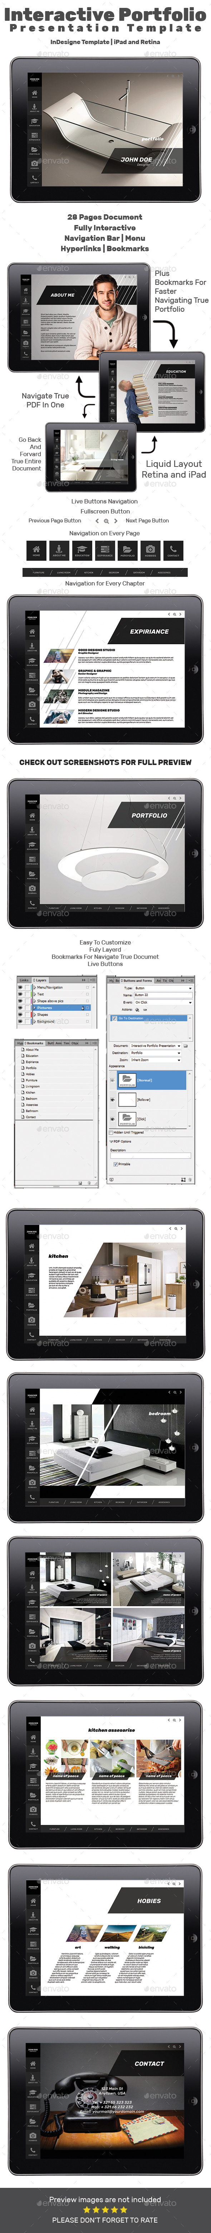The height and width of the screenshot is (2233, 211).
Task: Open the Destination dropdown showing Portfolio
Action: (x=157, y=1053)
